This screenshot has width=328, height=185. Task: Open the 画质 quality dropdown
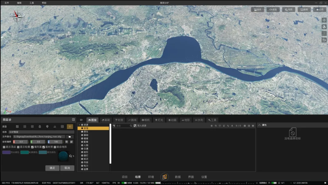258,10
